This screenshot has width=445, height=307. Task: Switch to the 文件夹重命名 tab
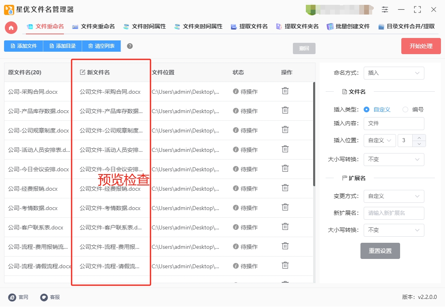(93, 27)
